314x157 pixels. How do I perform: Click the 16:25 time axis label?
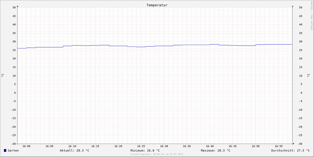(x=141, y=146)
